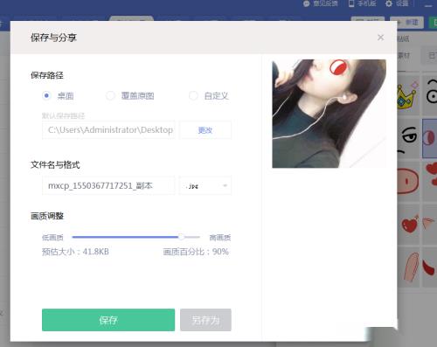Click the 另存为 button
Image resolution: width=437 pixels, height=347 pixels.
pyautogui.click(x=205, y=320)
